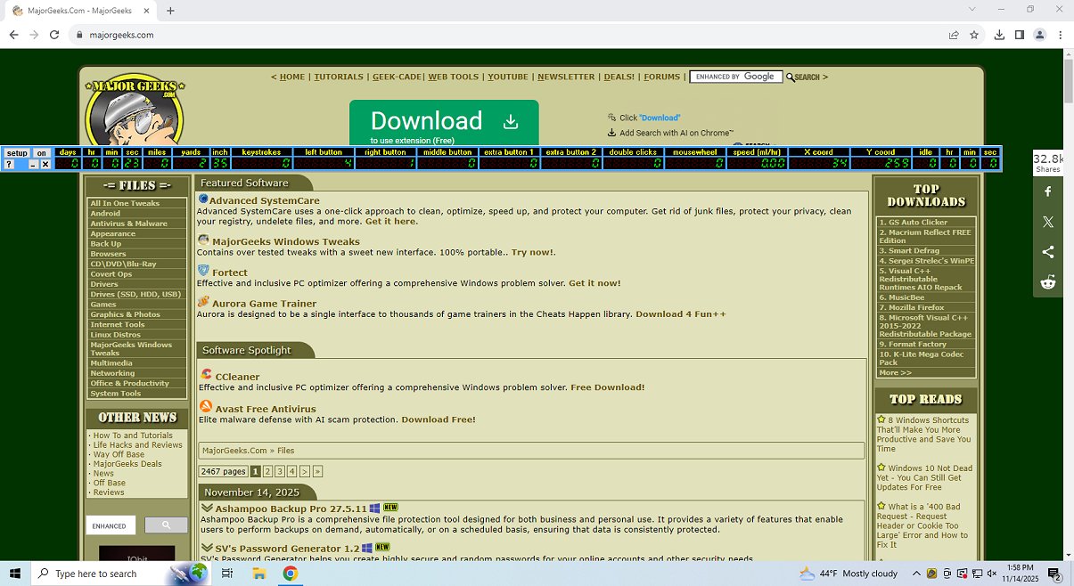Click the muted volume icon in tray

point(992,574)
